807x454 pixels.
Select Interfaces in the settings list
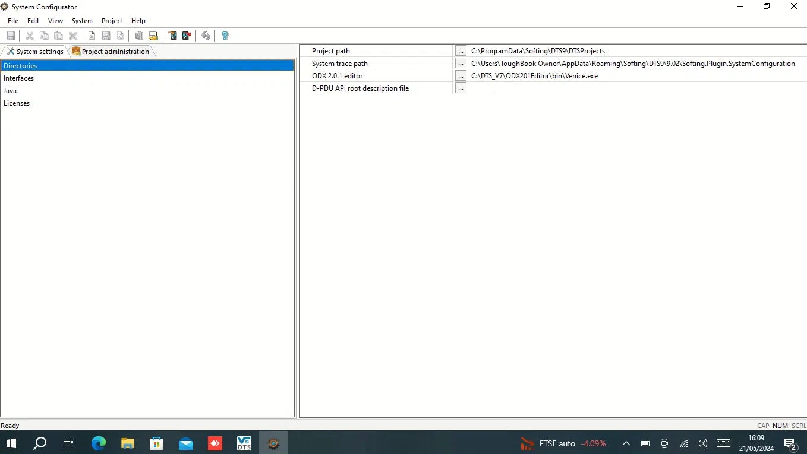(19, 78)
